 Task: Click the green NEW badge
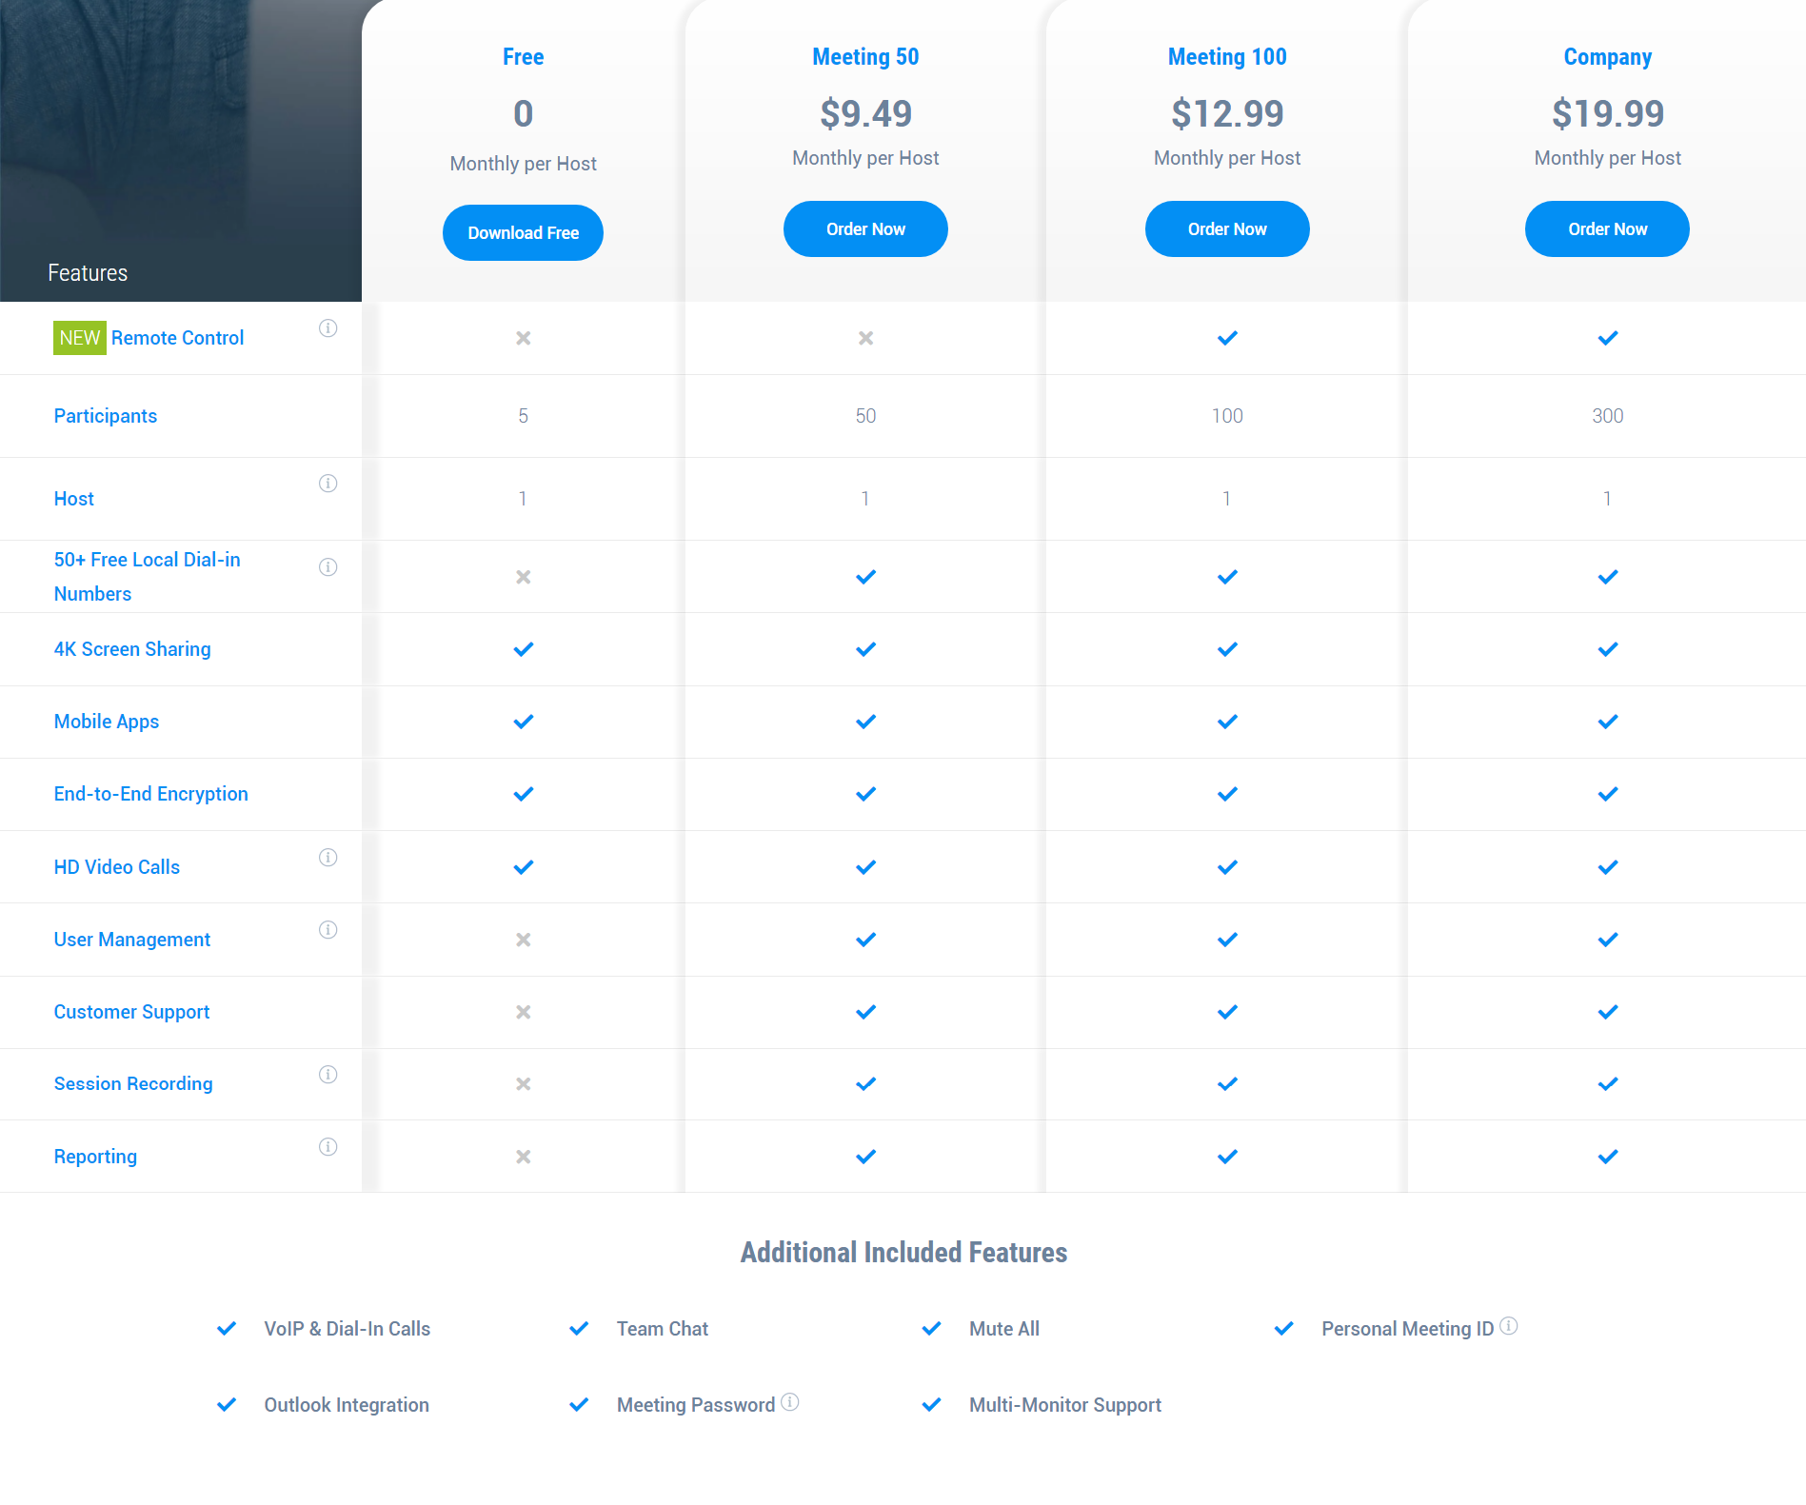(80, 338)
